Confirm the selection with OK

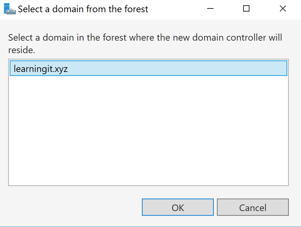coord(178,207)
